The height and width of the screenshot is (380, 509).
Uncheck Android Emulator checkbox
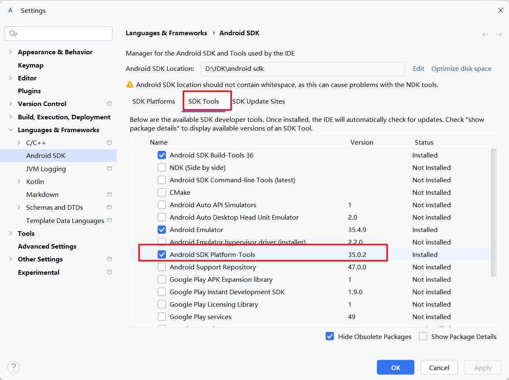[x=162, y=230]
